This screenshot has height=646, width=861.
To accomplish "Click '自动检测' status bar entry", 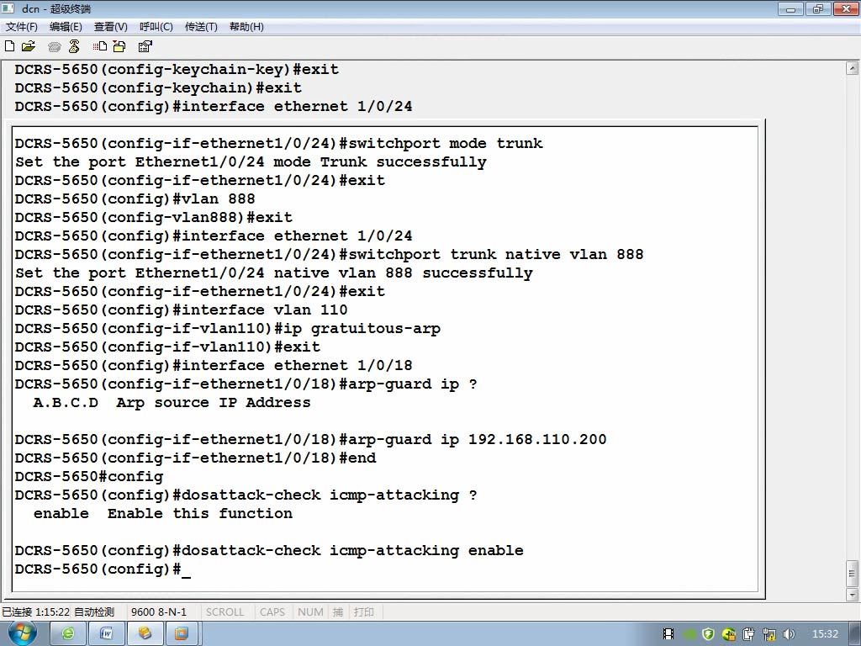I will click(x=94, y=612).
